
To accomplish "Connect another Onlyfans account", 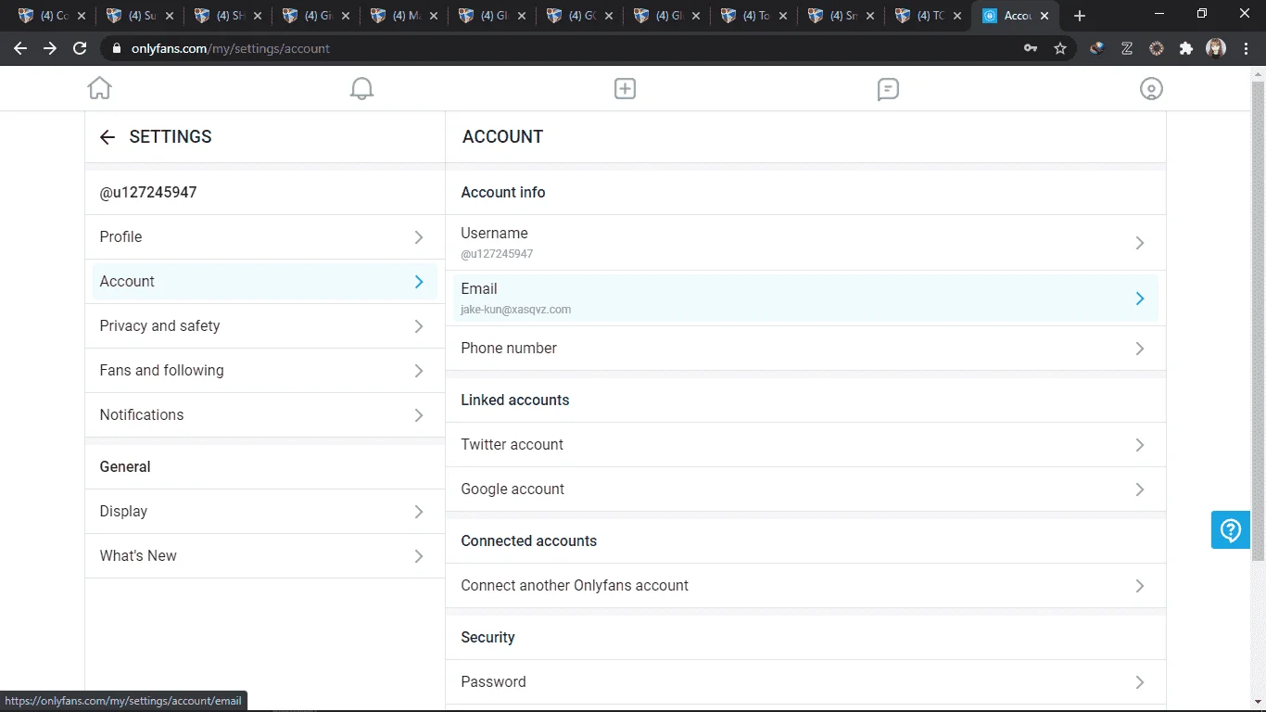I will coord(805,586).
